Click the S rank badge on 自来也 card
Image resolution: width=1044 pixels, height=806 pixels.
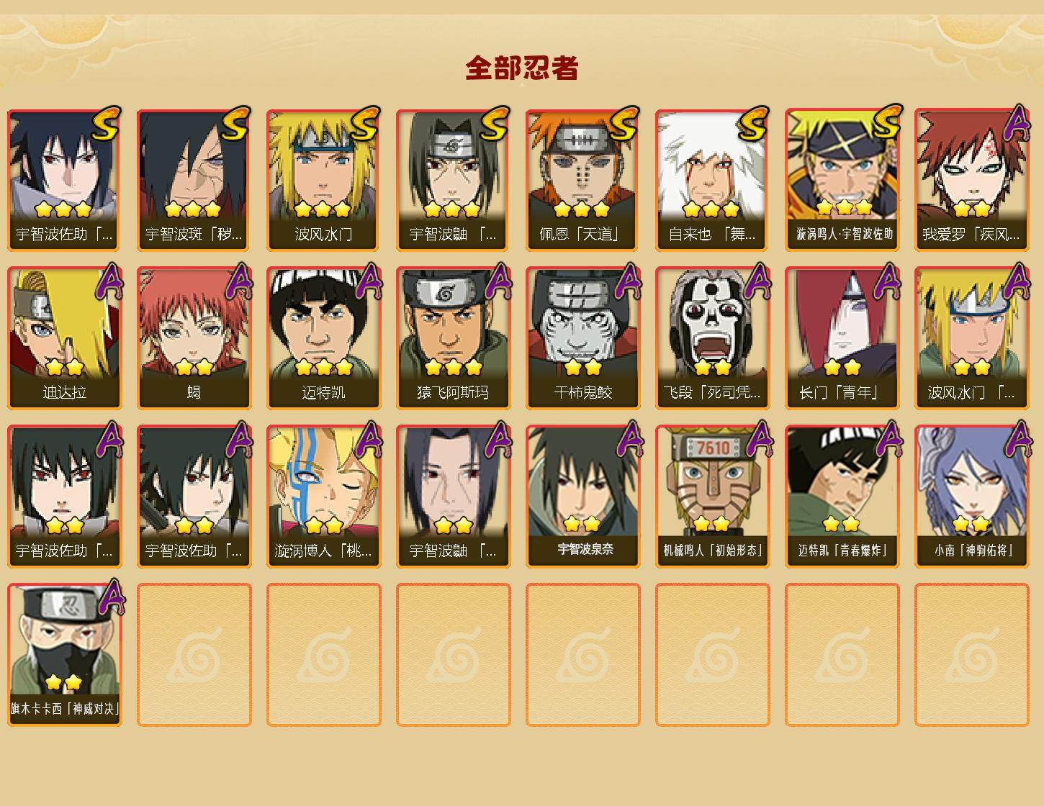(752, 124)
